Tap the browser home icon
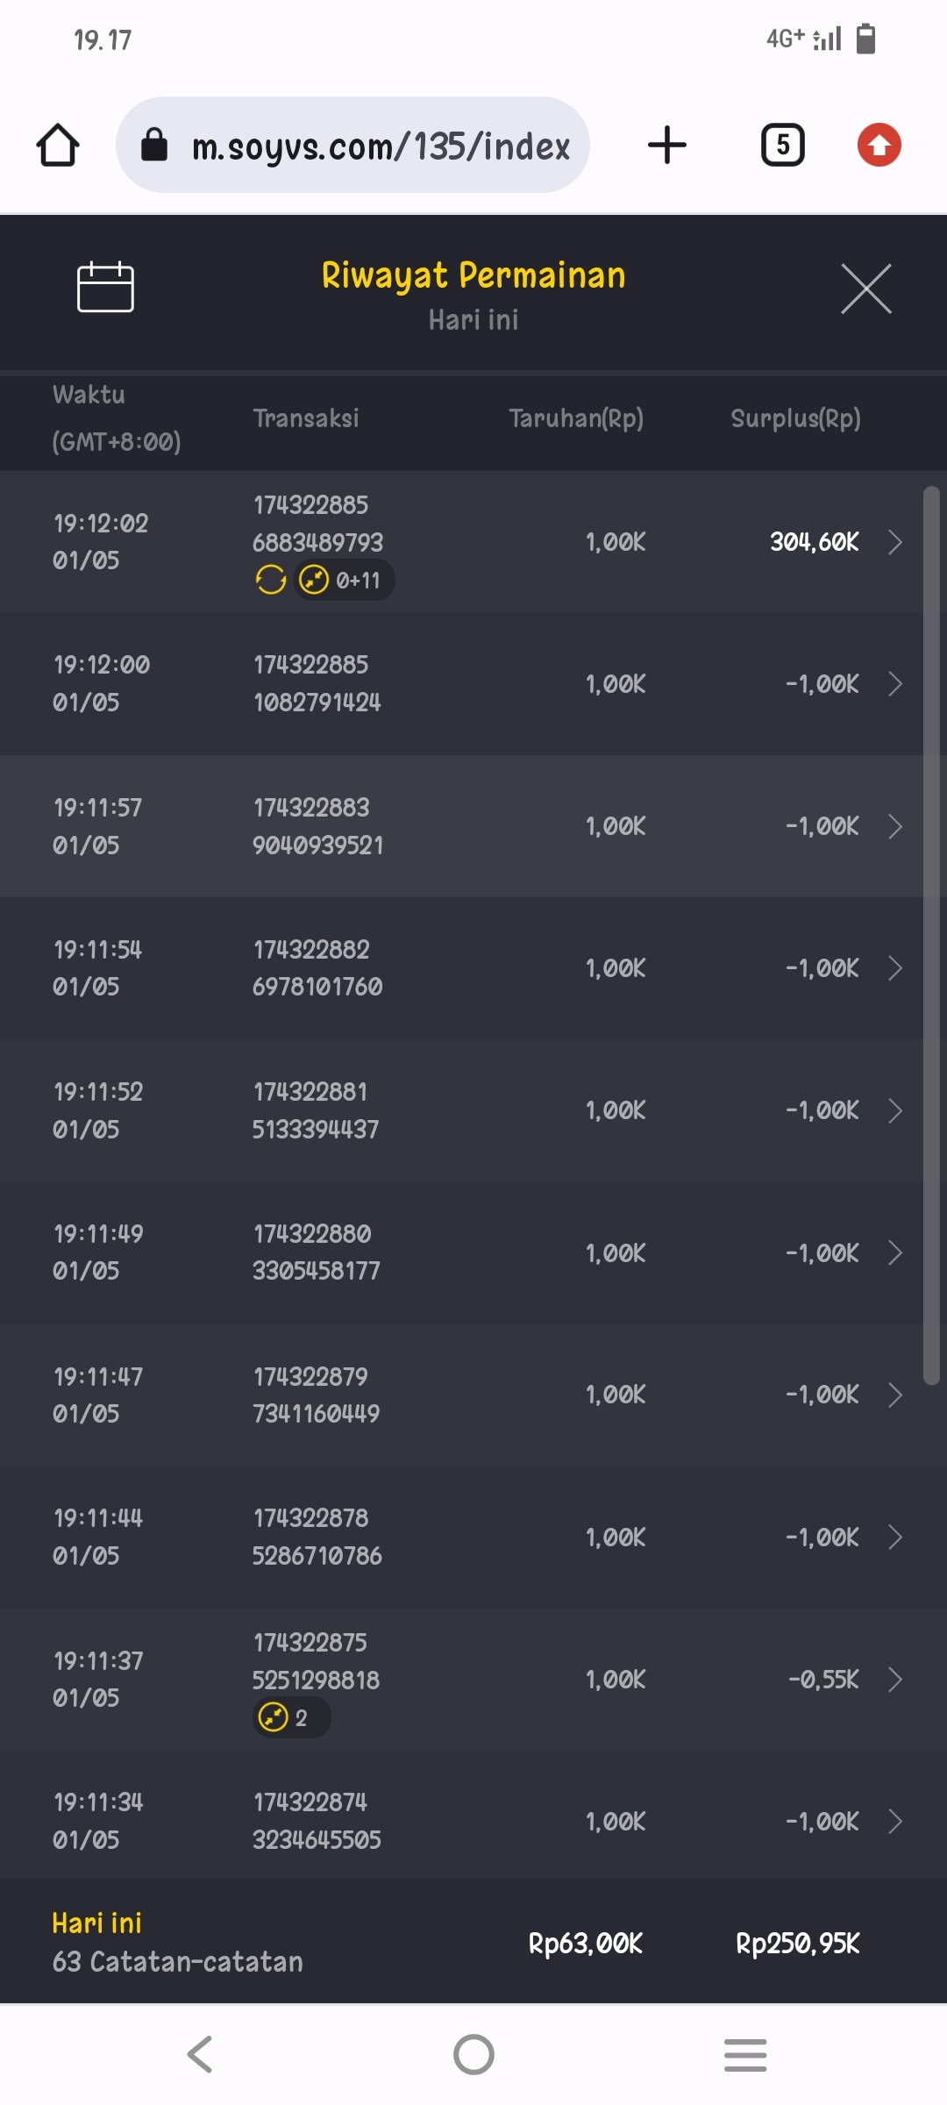This screenshot has height=2105, width=947. click(x=58, y=145)
